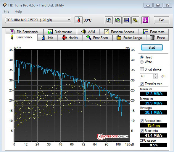Decrease short stroke gB with down arrow
The image size is (174, 152).
click(x=155, y=77)
